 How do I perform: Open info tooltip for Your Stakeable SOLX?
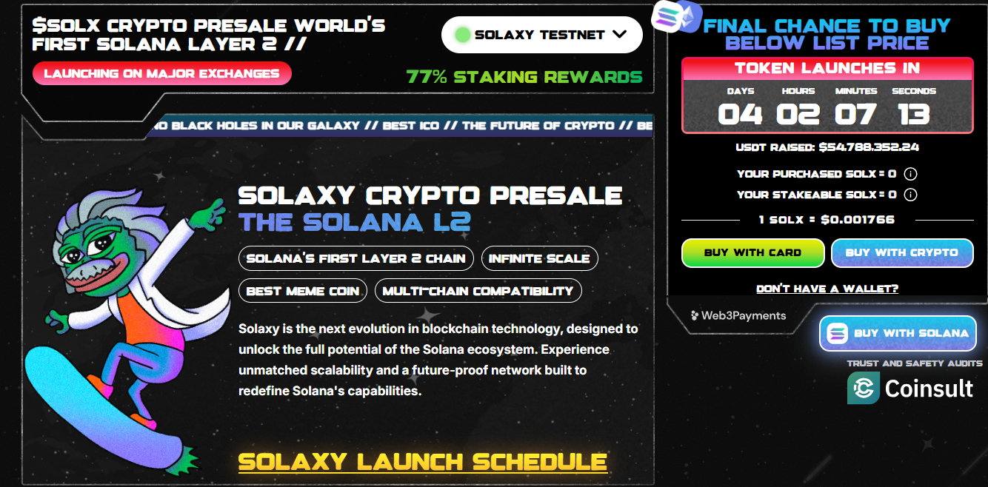point(912,195)
